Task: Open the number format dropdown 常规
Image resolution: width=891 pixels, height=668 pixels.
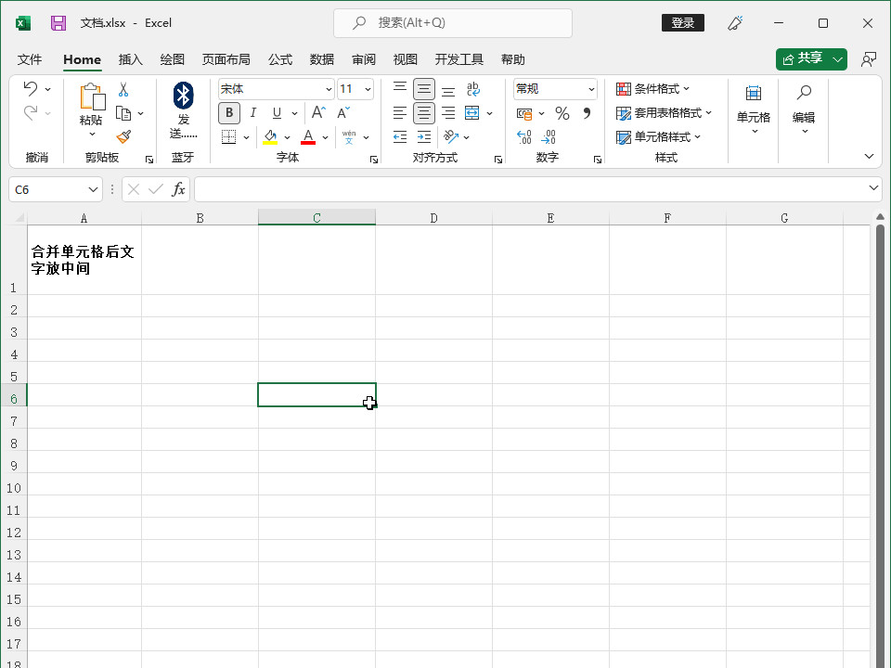Action: 591,89
